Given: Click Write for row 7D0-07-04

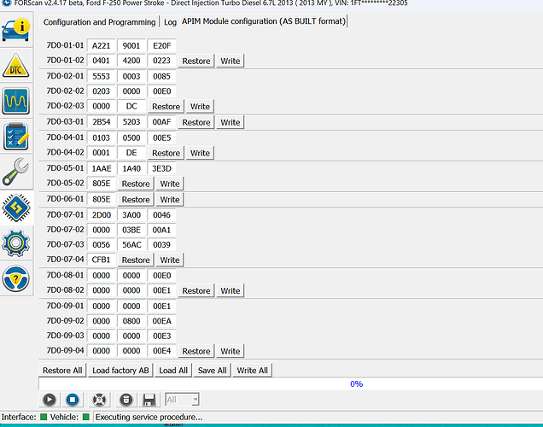Looking at the screenshot, I should (x=170, y=260).
